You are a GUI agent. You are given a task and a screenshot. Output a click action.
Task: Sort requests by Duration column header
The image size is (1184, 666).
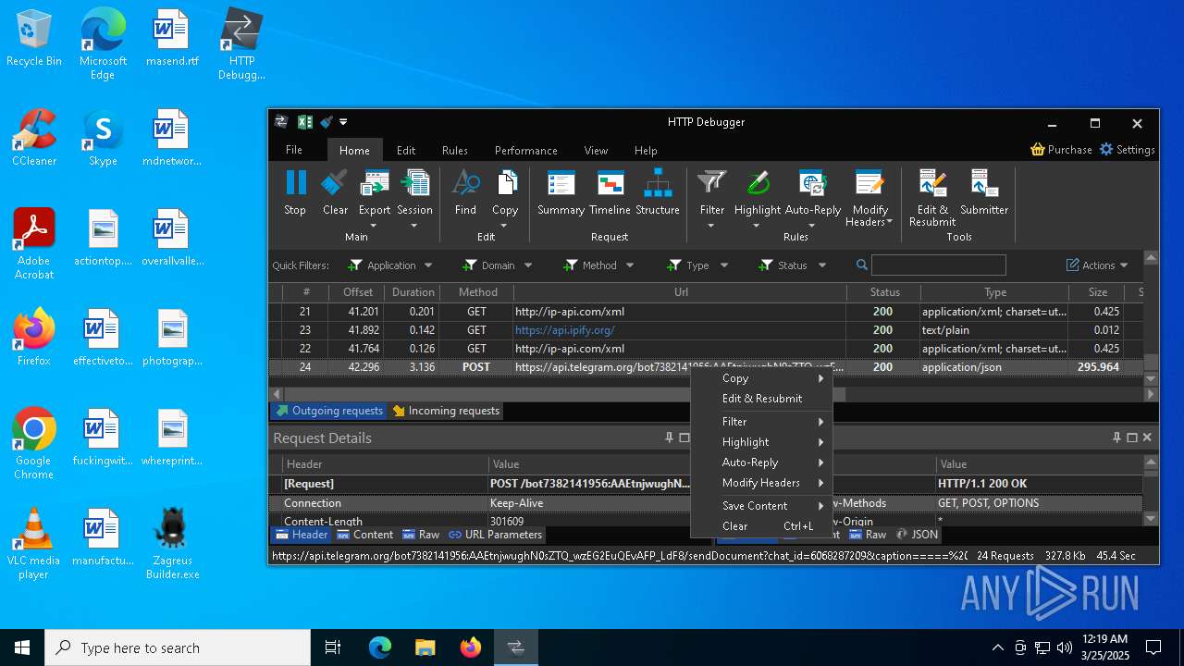413,292
